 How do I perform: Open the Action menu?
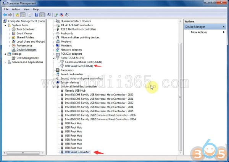[x=16, y=9]
